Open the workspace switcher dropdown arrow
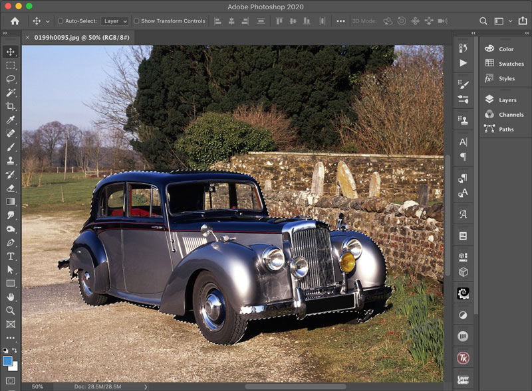Image resolution: width=532 pixels, height=391 pixels. tap(509, 21)
